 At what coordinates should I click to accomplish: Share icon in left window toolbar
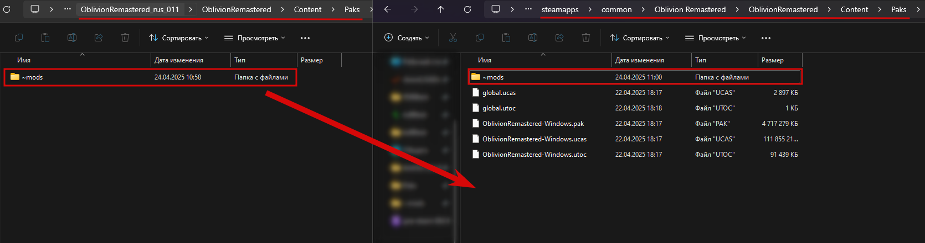coord(99,38)
